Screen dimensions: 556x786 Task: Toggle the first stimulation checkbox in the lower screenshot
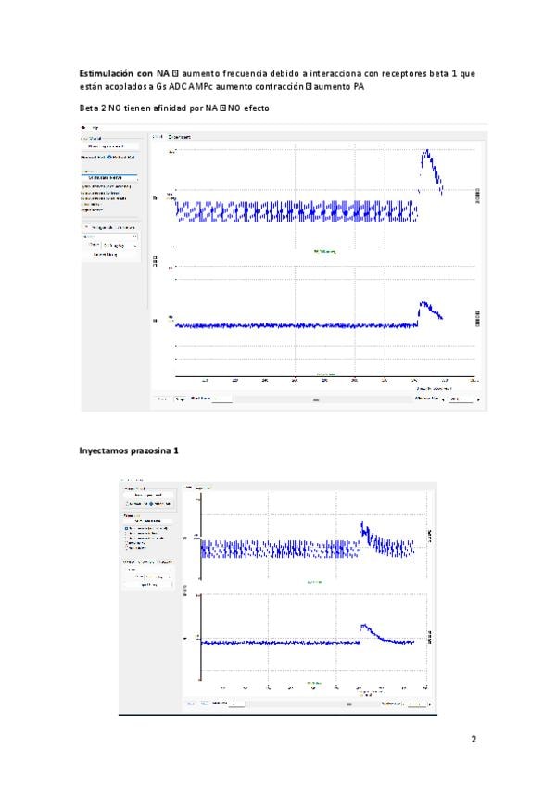point(126,529)
